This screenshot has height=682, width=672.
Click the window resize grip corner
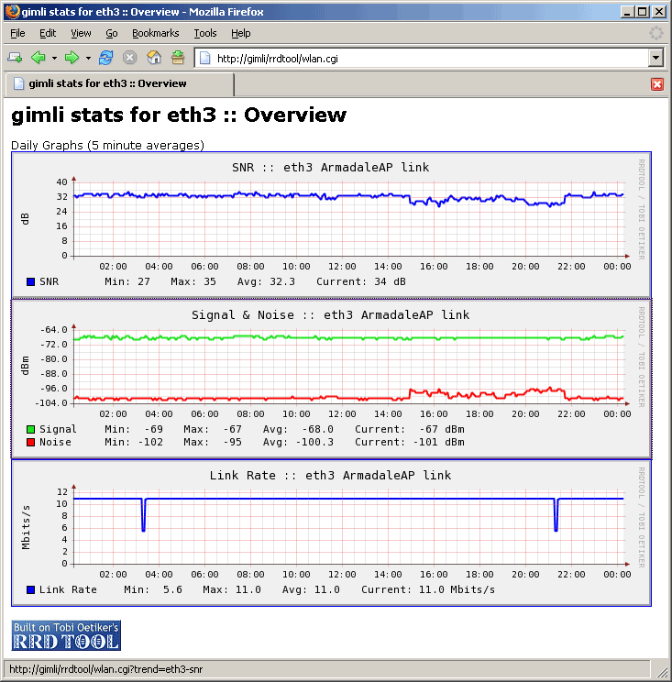662,672
